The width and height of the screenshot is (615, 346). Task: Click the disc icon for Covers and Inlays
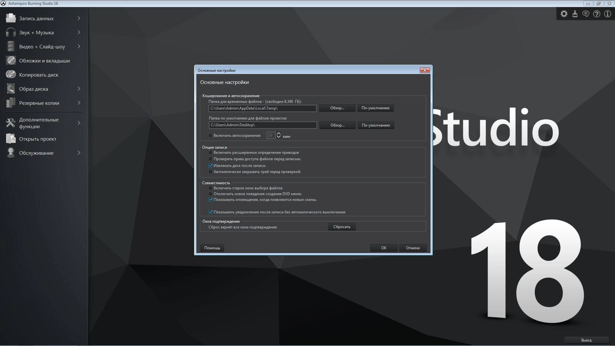[x=11, y=60]
